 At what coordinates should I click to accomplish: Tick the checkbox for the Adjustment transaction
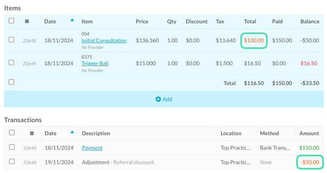point(12,161)
